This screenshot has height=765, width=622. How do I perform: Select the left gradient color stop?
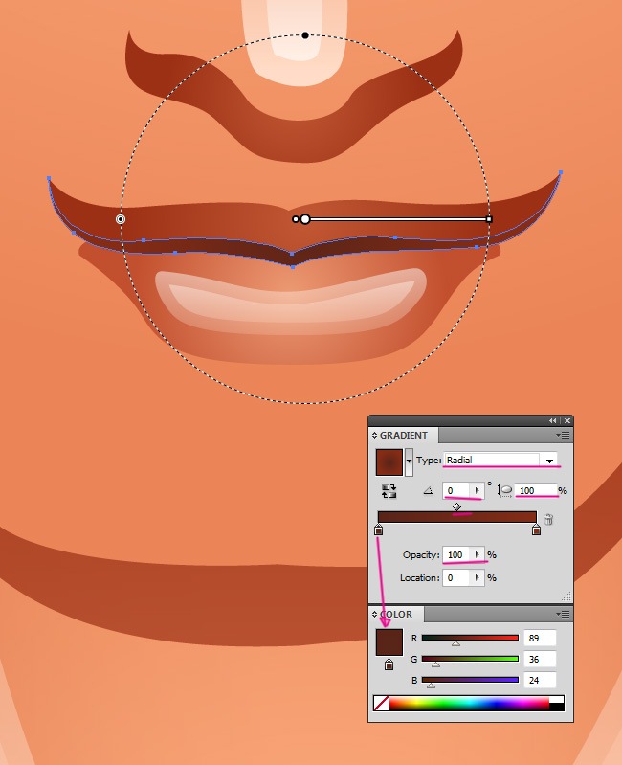(x=379, y=529)
